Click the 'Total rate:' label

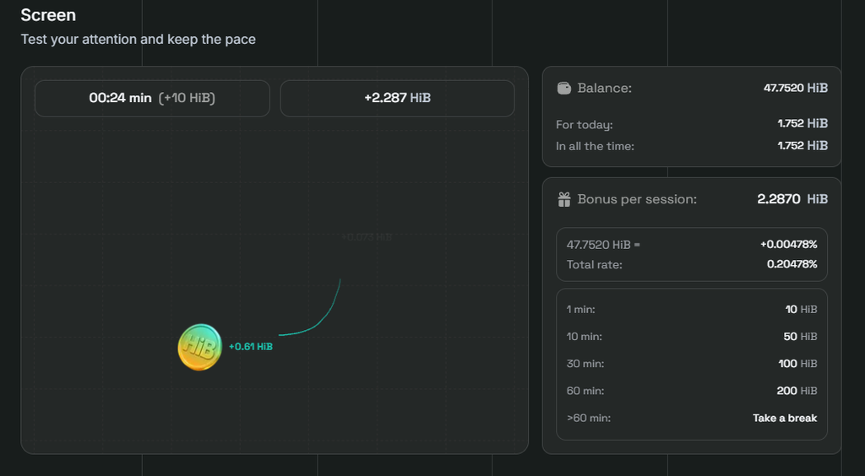(594, 265)
